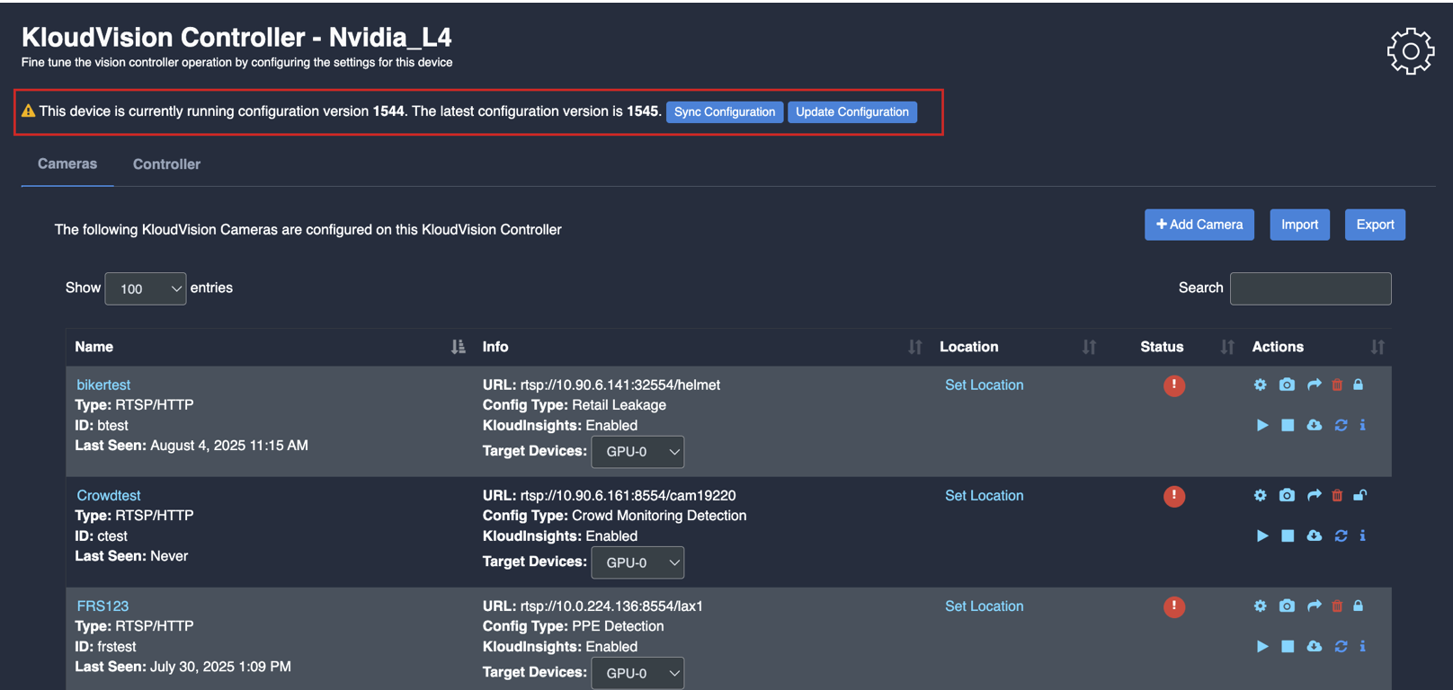Toggle the unlocked padlock on Crowdtest
The width and height of the screenshot is (1453, 690).
click(x=1360, y=495)
